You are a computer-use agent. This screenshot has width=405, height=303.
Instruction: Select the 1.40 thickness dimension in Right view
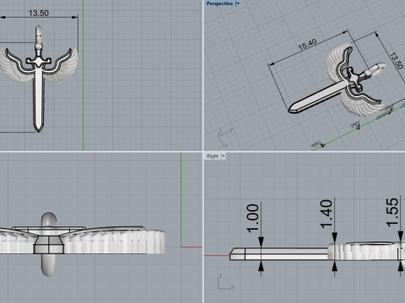tap(327, 214)
